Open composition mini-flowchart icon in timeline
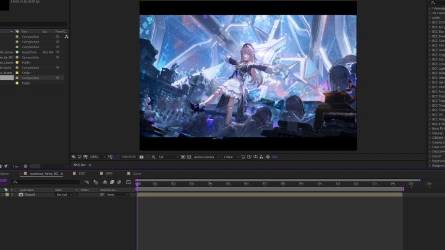 coord(87,182)
